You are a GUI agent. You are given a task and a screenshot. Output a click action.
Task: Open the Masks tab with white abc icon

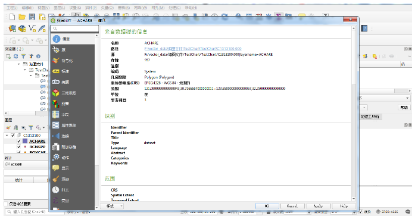73,82
